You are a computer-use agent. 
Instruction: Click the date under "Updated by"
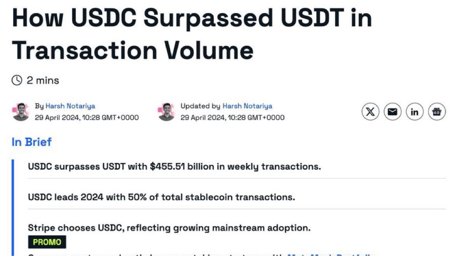(232, 118)
